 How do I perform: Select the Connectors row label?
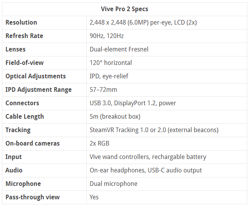click(22, 103)
